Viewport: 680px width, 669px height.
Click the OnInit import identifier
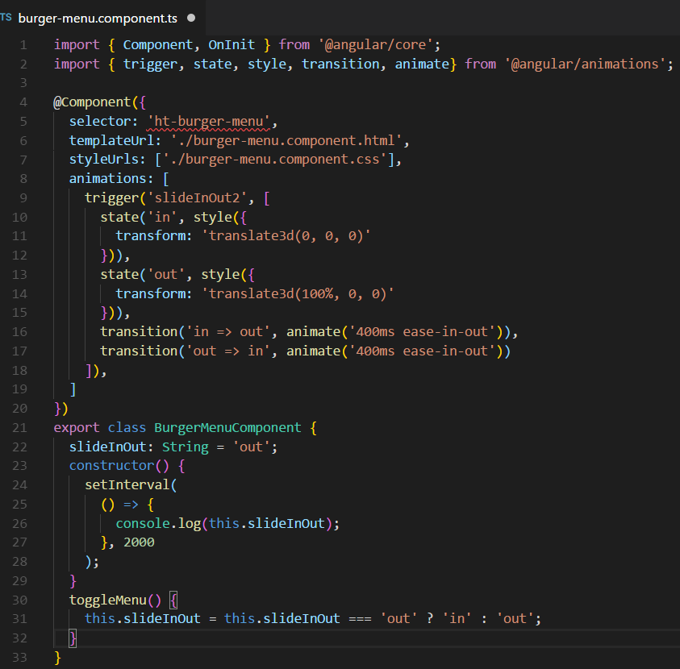pos(232,45)
